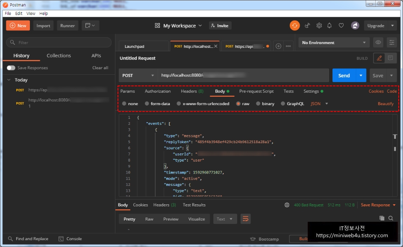Click Clear all in History

point(100,68)
